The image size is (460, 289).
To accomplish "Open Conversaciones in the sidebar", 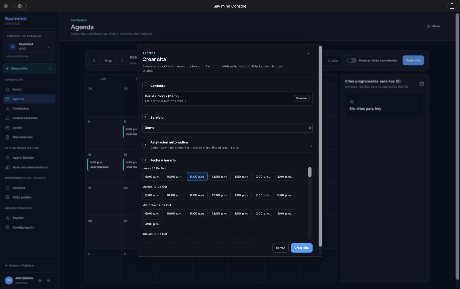I will tap(29, 118).
